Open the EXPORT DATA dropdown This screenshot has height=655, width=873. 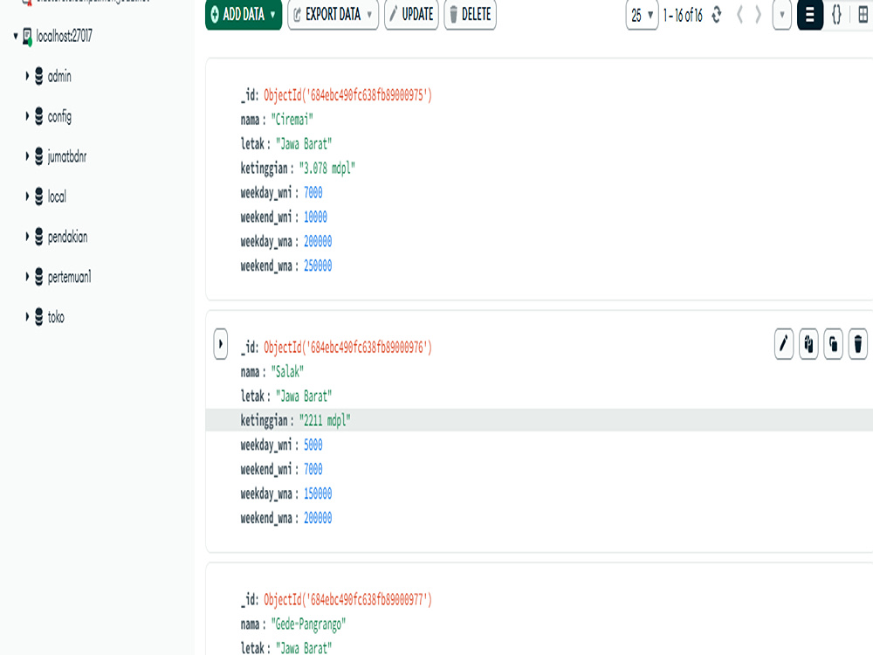(333, 15)
